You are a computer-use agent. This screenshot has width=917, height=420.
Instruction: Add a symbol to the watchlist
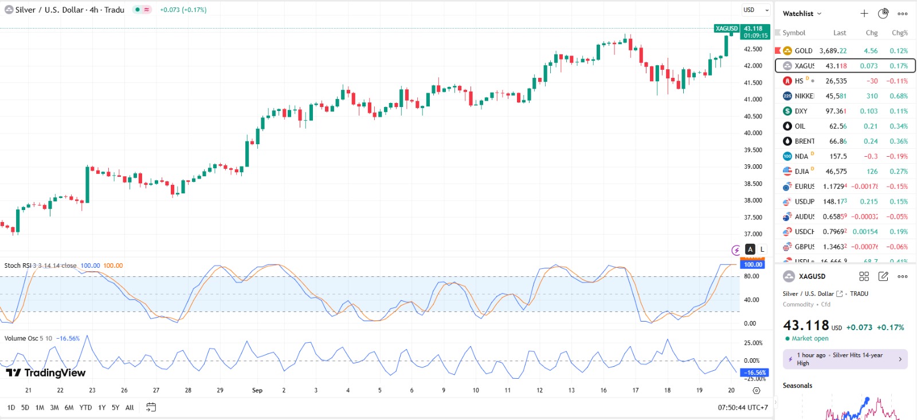tap(864, 13)
